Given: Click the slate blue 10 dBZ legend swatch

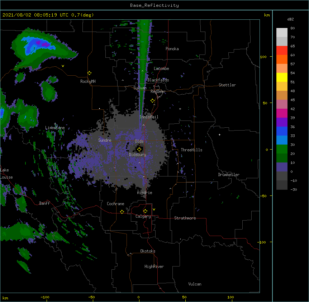Looking at the screenshot, I should pyautogui.click(x=282, y=167).
